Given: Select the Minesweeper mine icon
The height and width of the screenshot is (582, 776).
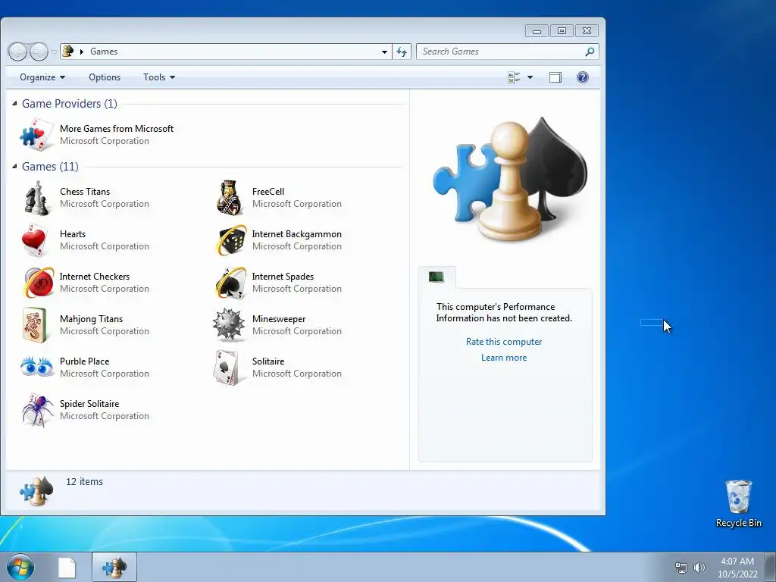Looking at the screenshot, I should point(229,325).
